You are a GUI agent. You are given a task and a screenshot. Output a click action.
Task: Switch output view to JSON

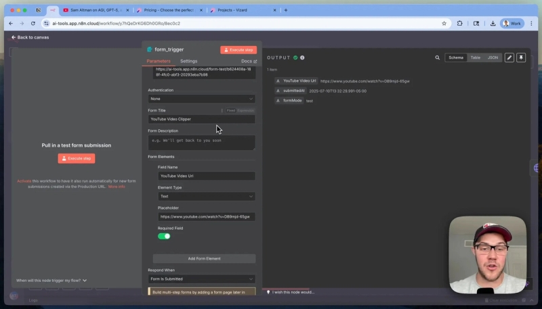[x=493, y=57]
